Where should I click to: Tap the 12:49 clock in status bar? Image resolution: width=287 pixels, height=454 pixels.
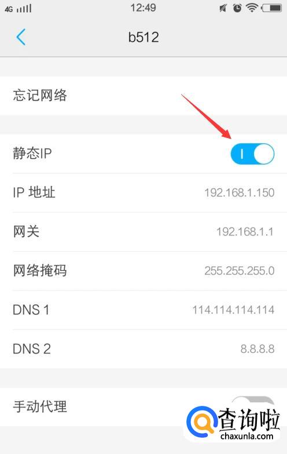tap(143, 8)
